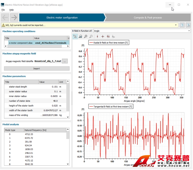Open the Help menu

12,10
